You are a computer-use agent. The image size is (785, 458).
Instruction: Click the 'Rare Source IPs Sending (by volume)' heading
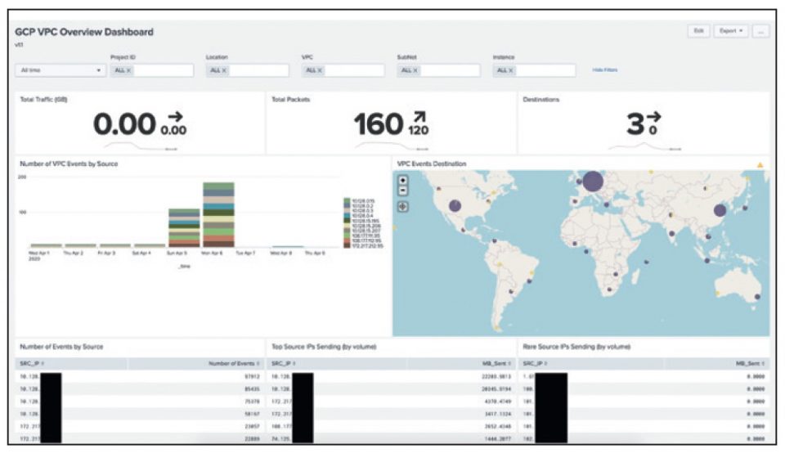(x=576, y=347)
